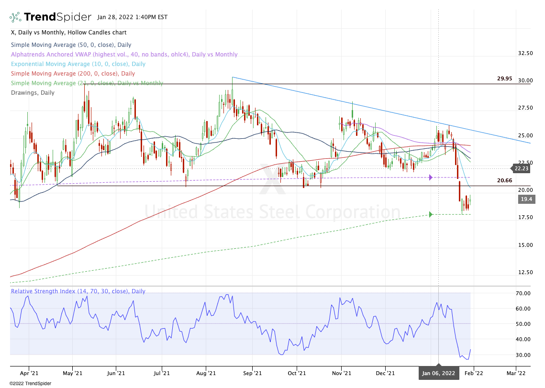The image size is (545, 388).
Task: Toggle the Exponential Moving Average 10 legend entry
Action: point(78,64)
